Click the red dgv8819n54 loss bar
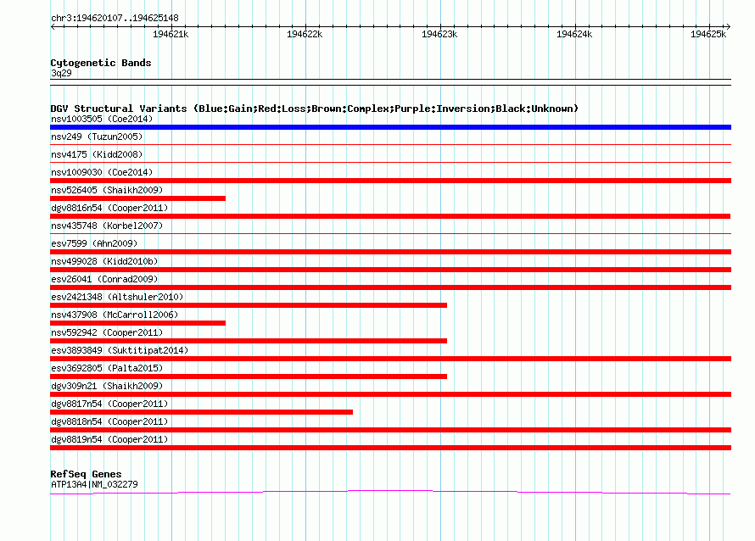 pos(390,448)
